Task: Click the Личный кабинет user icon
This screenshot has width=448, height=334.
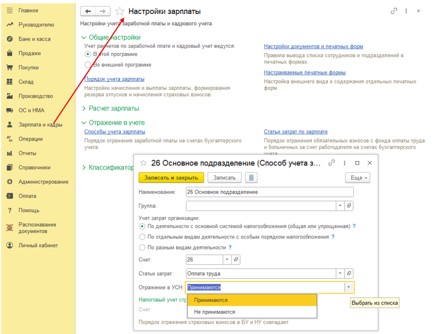Action: point(10,245)
